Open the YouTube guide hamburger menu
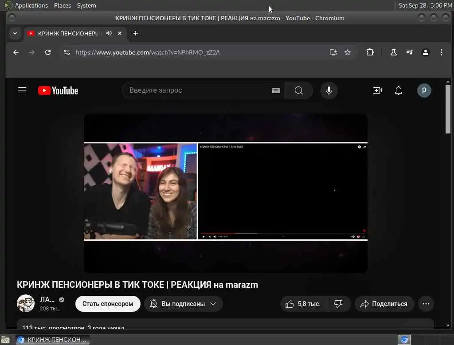Screen dimensions: 454x345 [22, 90]
